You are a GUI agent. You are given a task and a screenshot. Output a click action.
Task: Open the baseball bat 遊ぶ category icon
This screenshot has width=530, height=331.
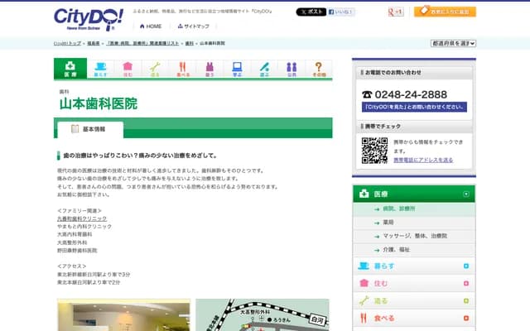(x=264, y=70)
